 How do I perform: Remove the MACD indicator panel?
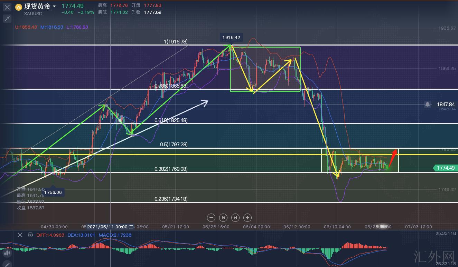tap(20, 235)
